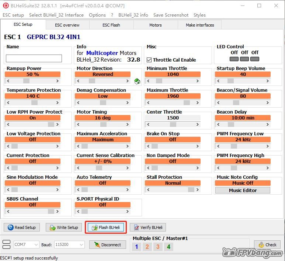Open the Baud rate 115200 dropdown
The height and width of the screenshot is (261, 285).
coord(69,245)
